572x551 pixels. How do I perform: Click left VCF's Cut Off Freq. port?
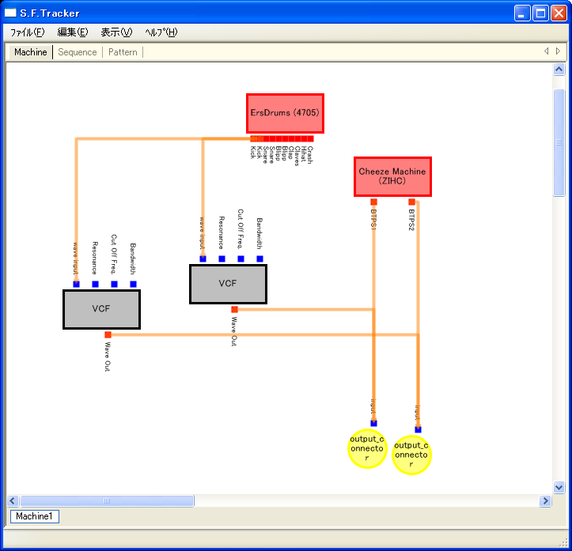[114, 284]
